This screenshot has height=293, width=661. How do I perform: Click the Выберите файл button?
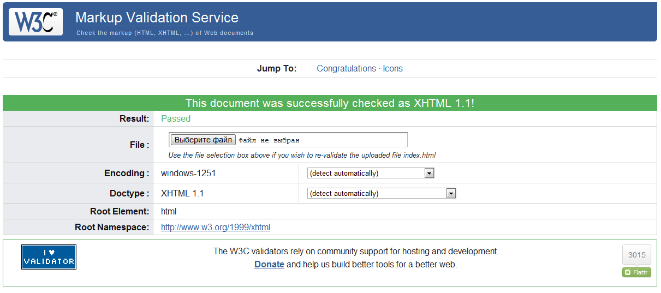[x=203, y=140]
